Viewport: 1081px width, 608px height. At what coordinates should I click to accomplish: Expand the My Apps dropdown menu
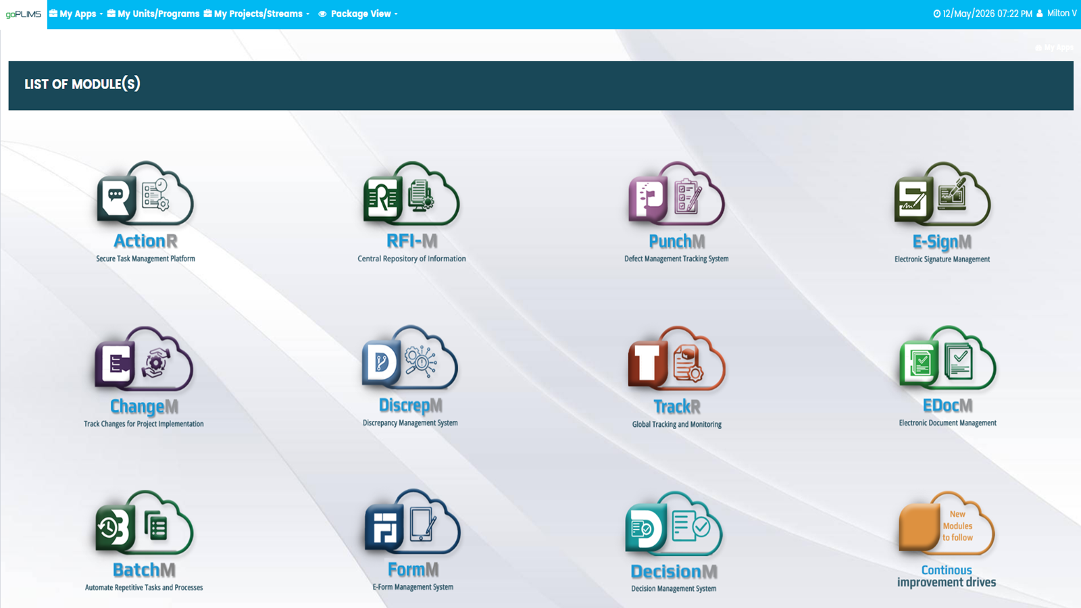[76, 14]
